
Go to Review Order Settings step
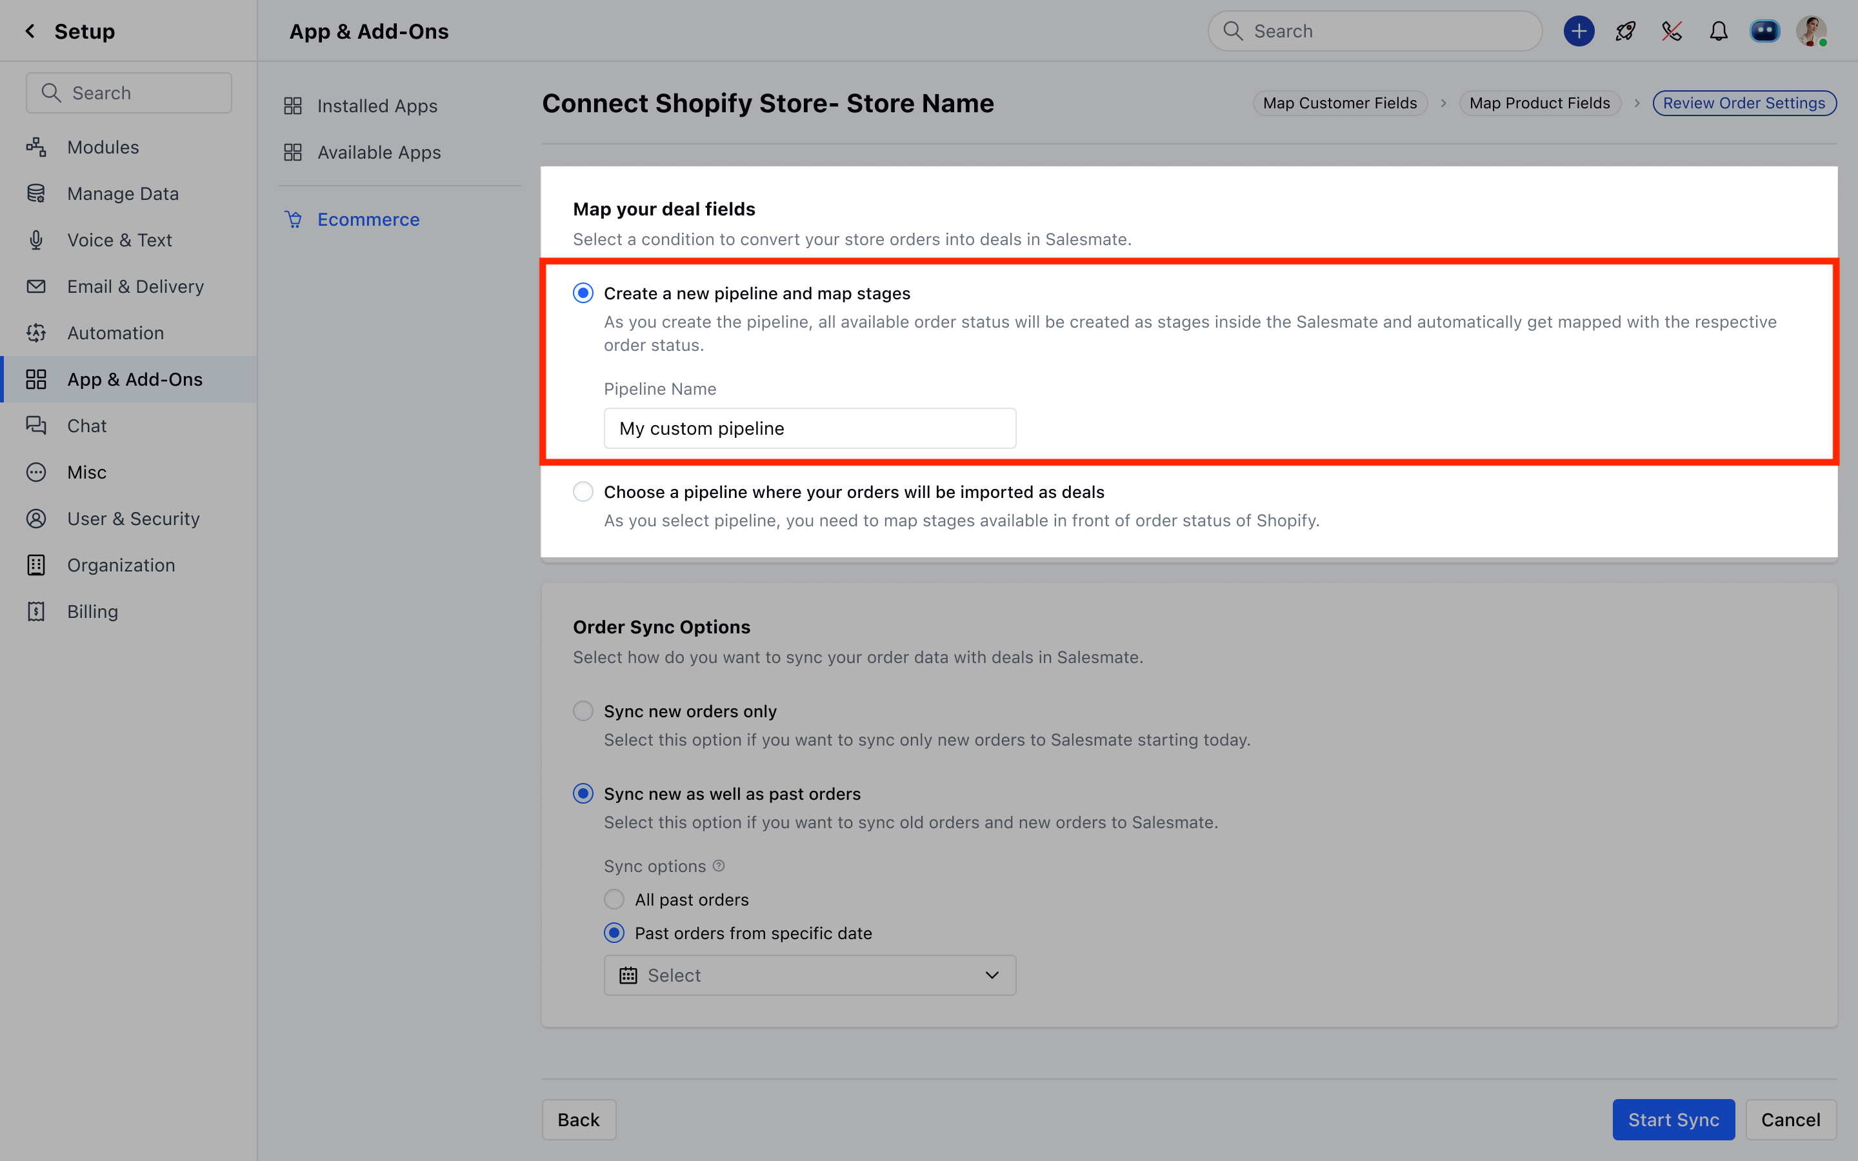pos(1744,103)
